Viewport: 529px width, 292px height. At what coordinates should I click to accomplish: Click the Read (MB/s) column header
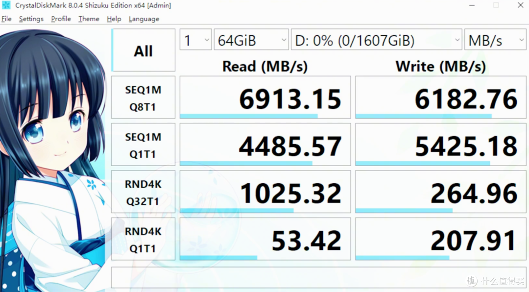pyautogui.click(x=265, y=66)
